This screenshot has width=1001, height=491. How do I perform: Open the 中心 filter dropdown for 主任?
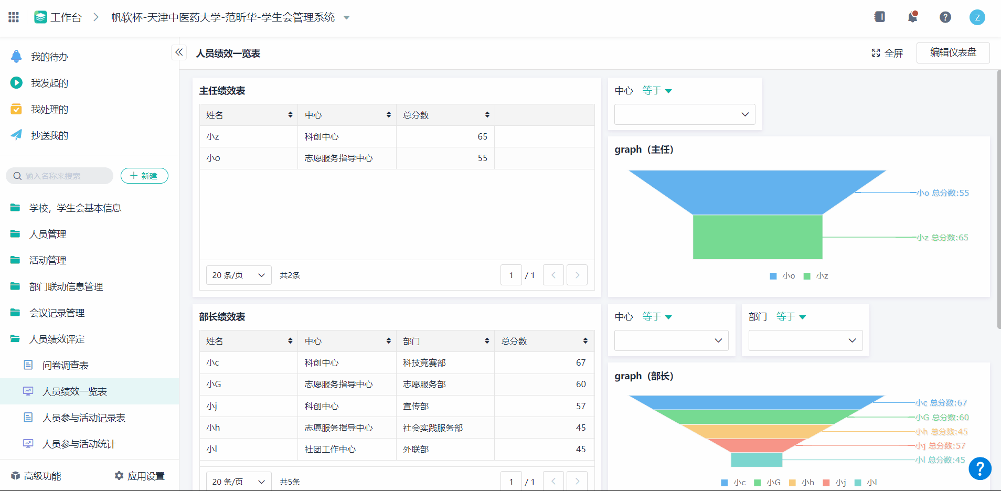click(684, 114)
